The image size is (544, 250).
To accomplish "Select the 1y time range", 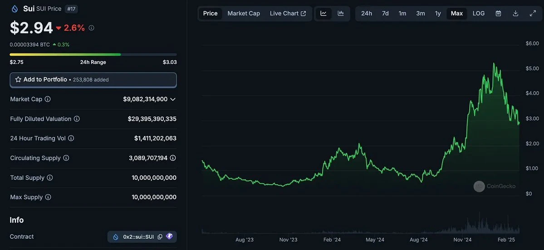I will 438,14.
